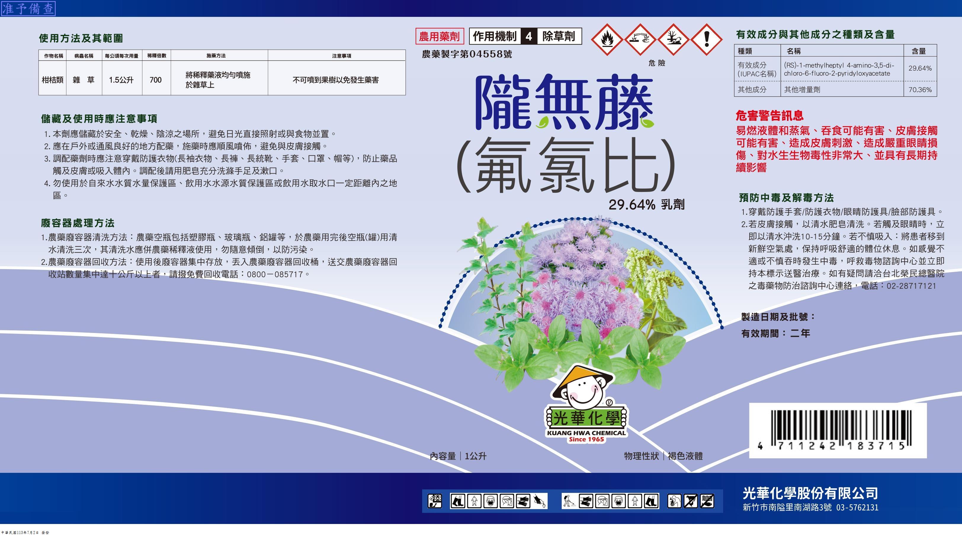
Task: Click the product name 隴無藤
Action: 564,101
